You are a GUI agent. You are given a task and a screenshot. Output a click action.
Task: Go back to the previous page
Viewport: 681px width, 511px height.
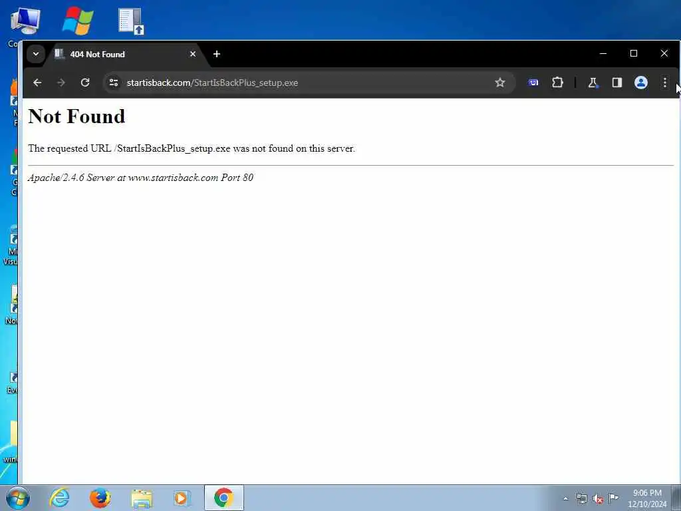click(37, 83)
